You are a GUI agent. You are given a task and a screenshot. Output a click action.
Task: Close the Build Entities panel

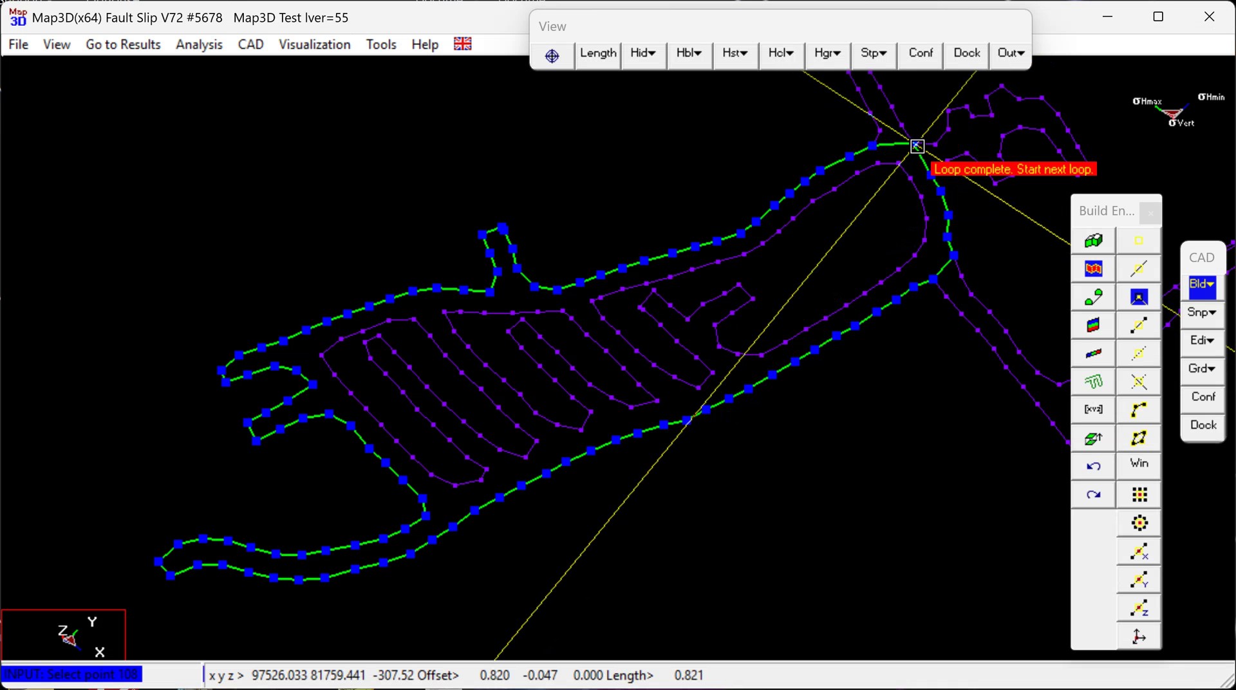point(1150,212)
